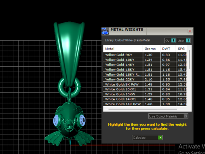
Task: Click the SPG column header
Action: pos(181,49)
